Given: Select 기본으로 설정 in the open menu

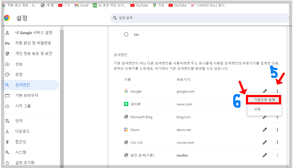Looking at the screenshot, I should pyautogui.click(x=264, y=99).
